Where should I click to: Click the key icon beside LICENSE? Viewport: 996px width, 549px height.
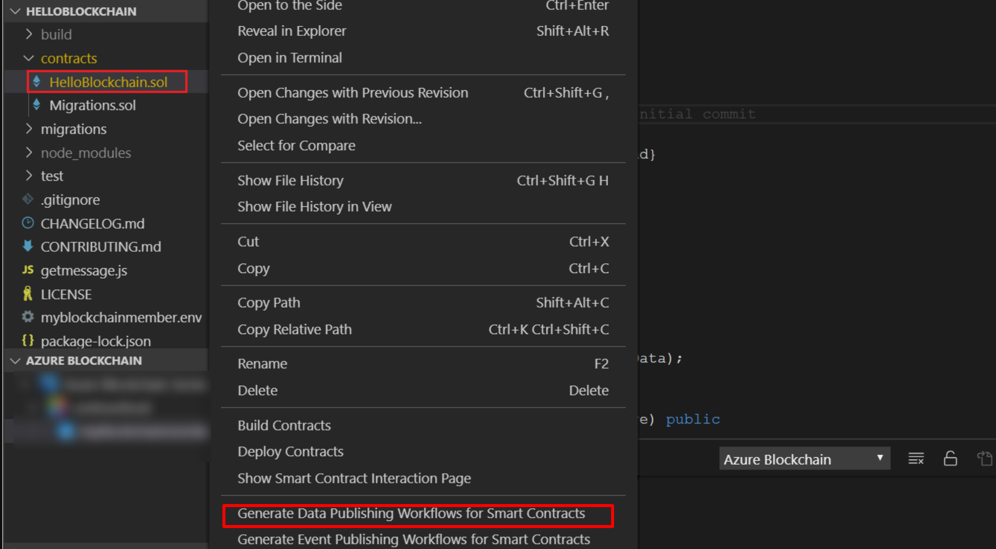tap(27, 294)
